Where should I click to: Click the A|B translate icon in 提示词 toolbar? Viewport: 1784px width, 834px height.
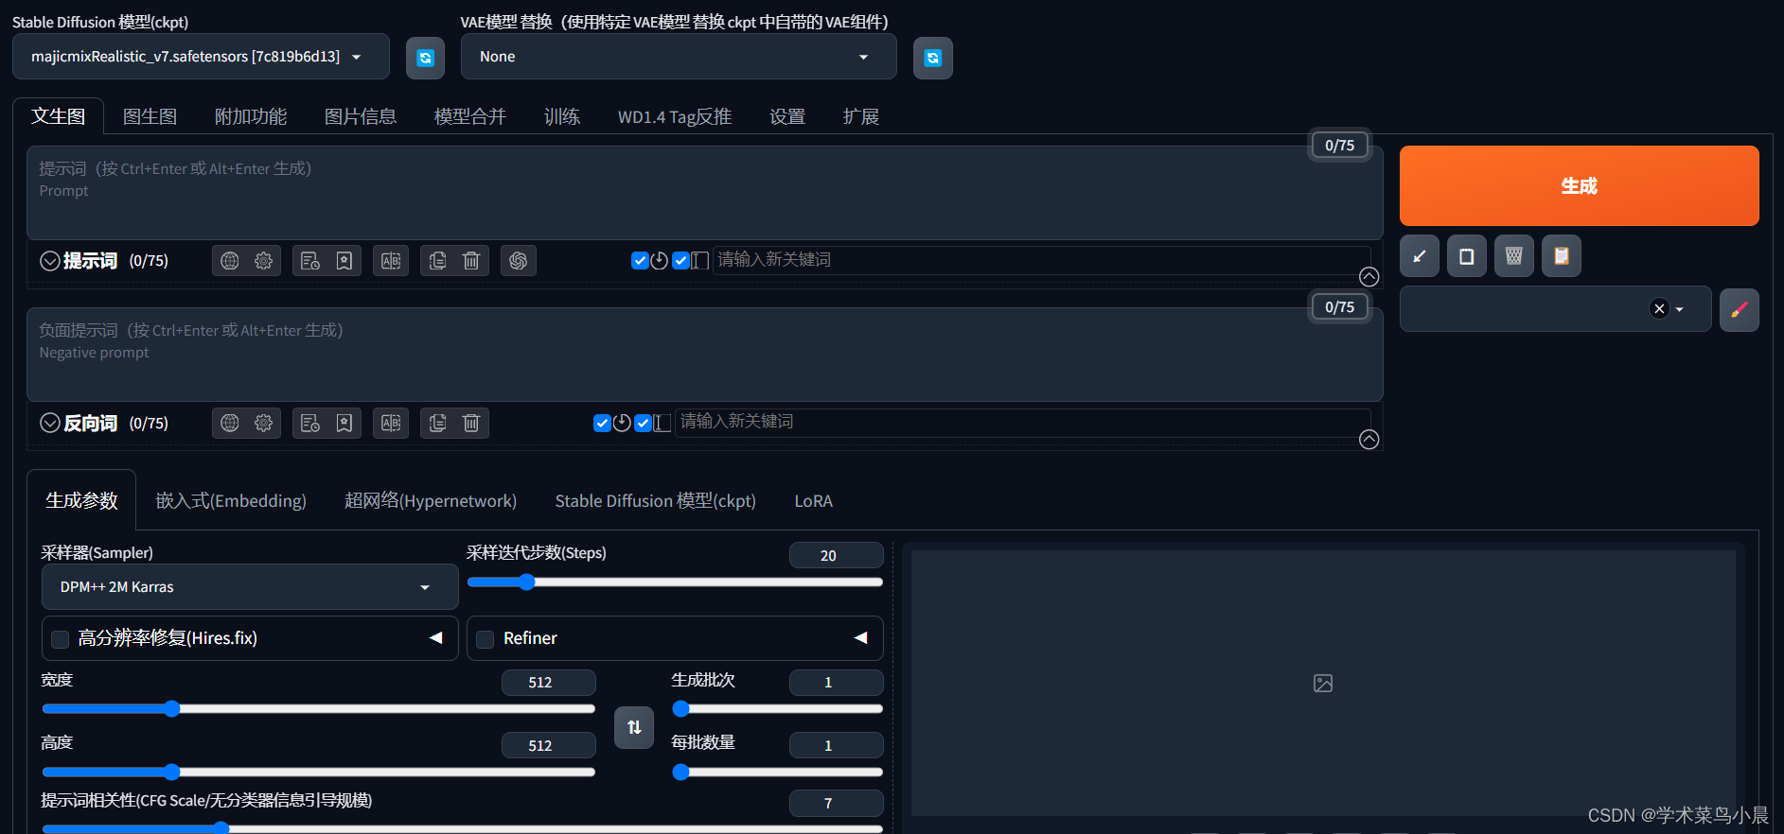391,261
